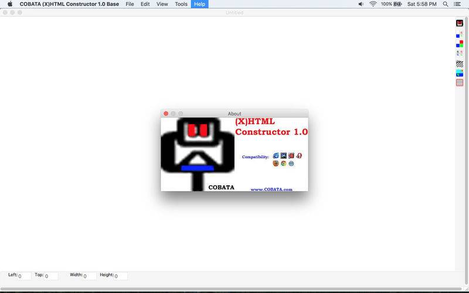Open the Tools menu

(181, 4)
